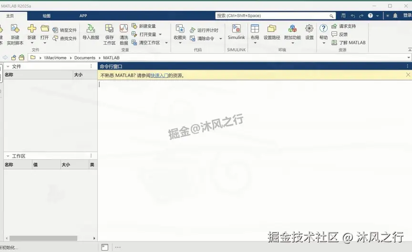Click the up-one-folder icon in address bar
412x252 pixels.
(14, 58)
